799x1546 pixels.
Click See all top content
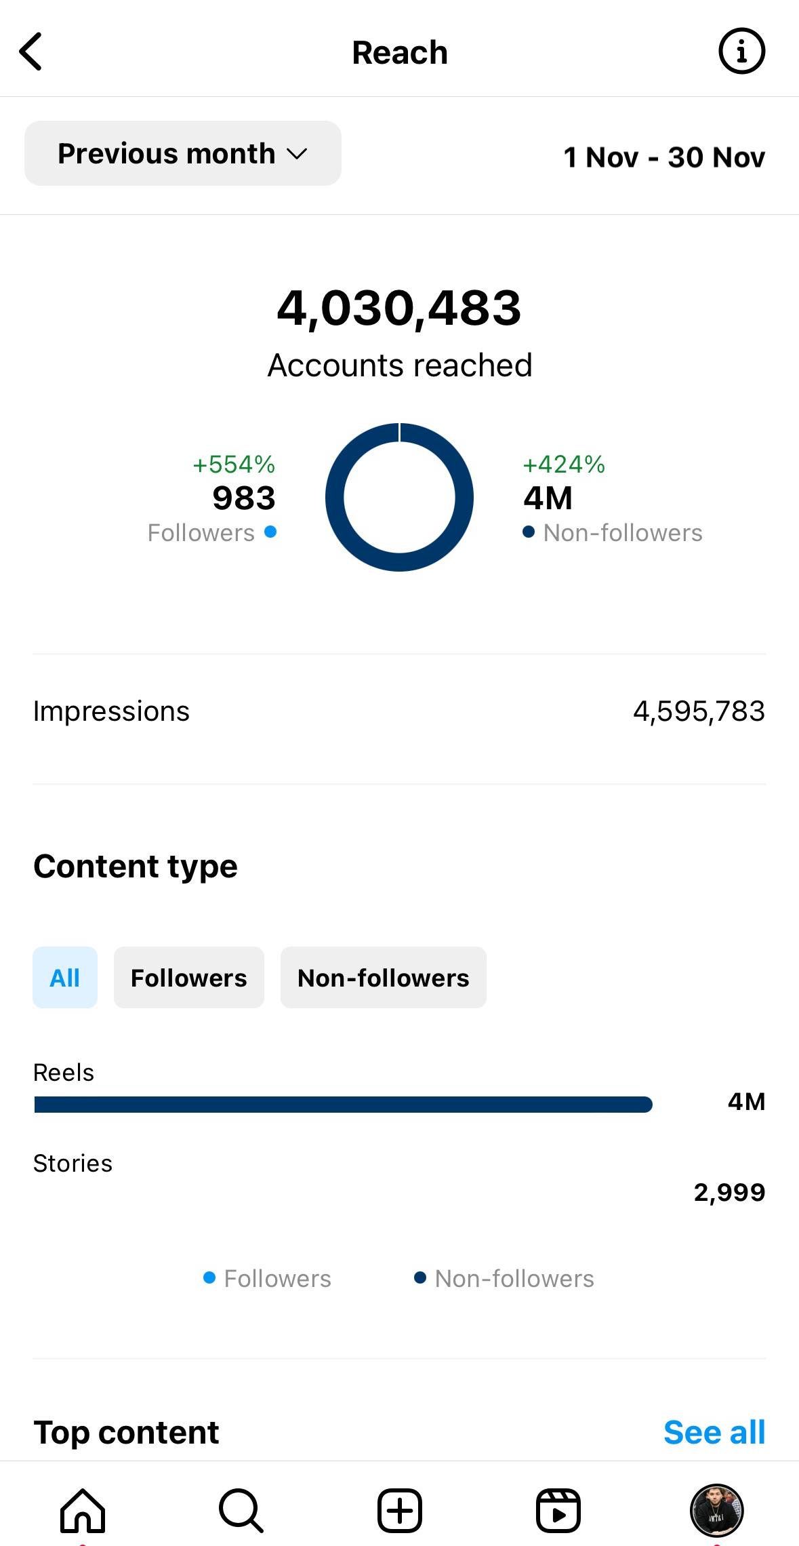click(714, 1432)
